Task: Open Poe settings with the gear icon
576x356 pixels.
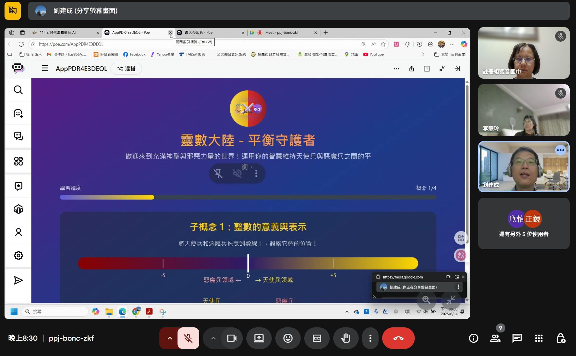Action: (18, 255)
